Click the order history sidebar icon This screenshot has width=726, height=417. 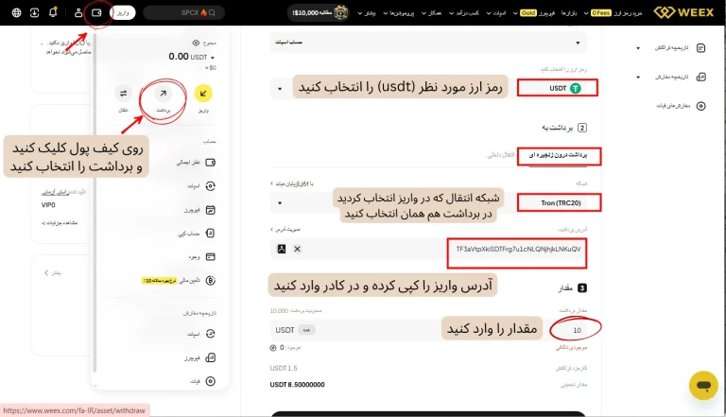click(701, 77)
